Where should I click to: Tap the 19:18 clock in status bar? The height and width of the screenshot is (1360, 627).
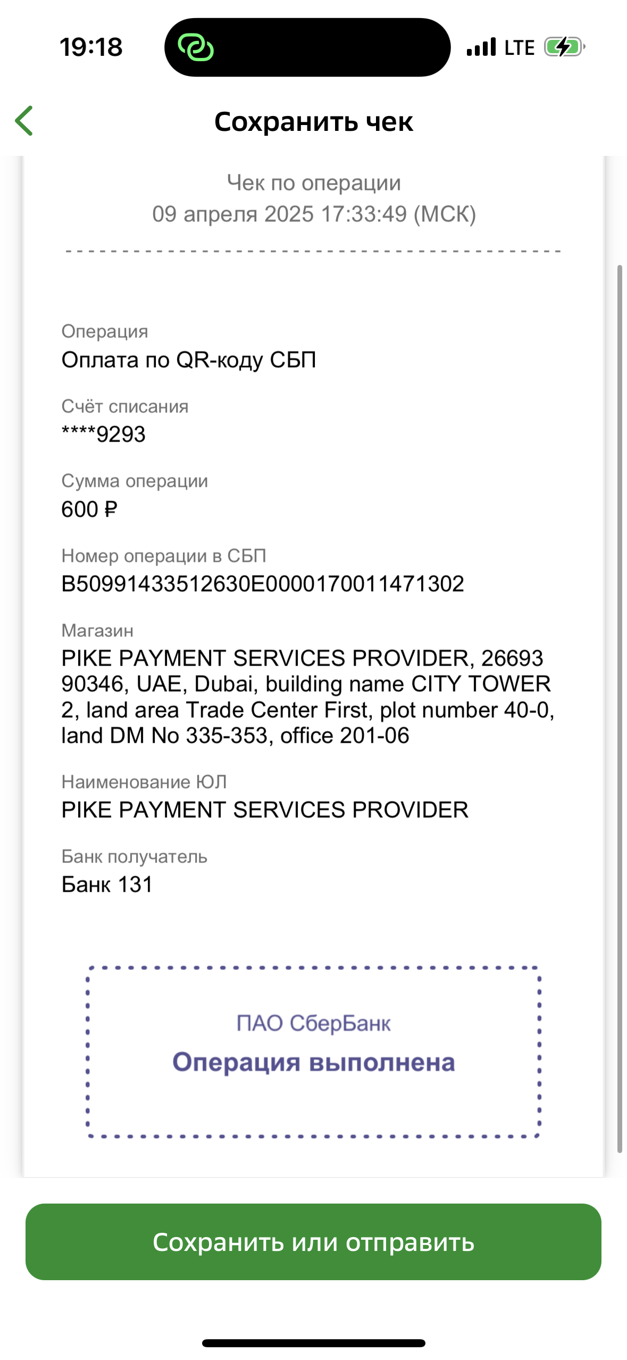pos(91,47)
